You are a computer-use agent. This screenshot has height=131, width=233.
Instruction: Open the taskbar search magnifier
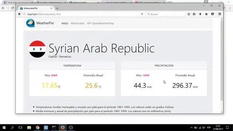point(12,128)
